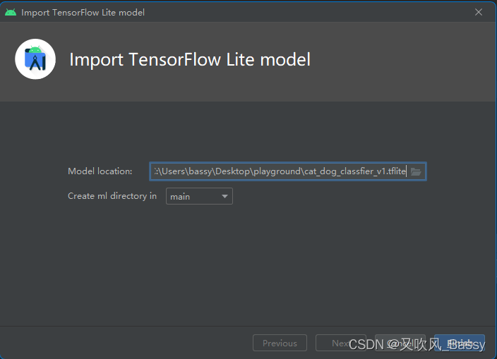Viewport: 497px width, 359px height.
Task: Click the Finish button
Action: (x=460, y=343)
